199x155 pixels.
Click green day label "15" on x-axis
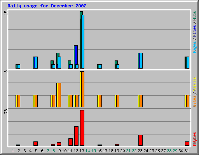[x=93, y=151]
